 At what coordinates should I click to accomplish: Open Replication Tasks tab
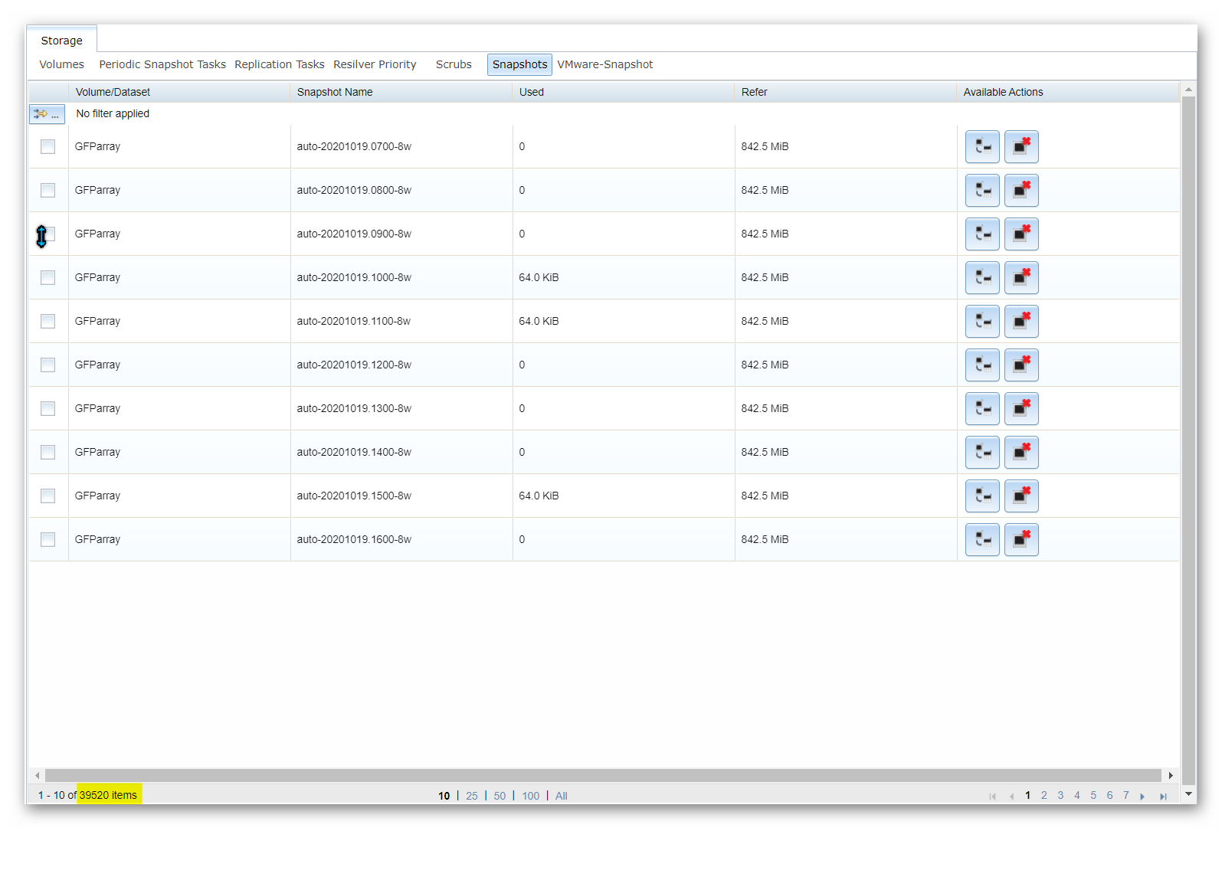(280, 64)
